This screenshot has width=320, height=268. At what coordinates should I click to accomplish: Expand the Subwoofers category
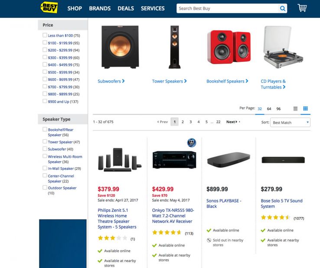click(x=111, y=81)
